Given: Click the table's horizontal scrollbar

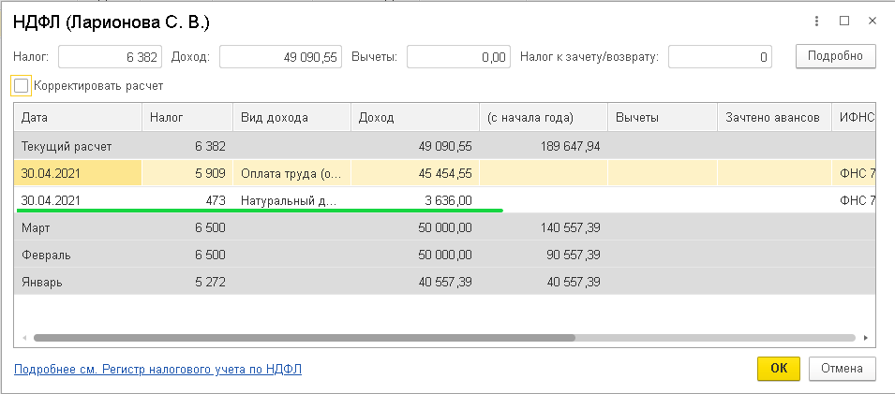Looking at the screenshot, I should coord(305,338).
